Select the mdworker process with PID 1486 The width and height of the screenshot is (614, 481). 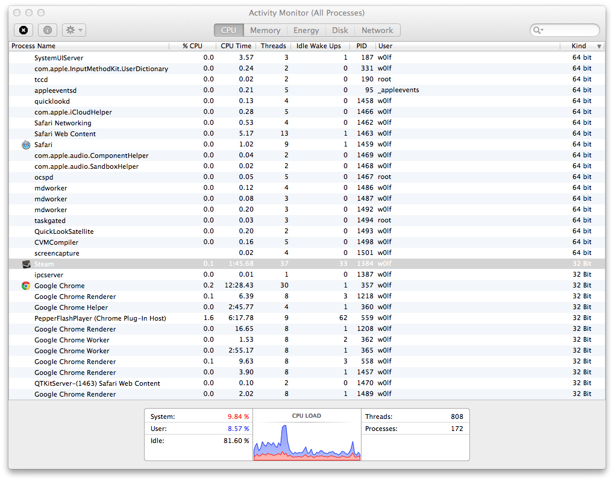(x=307, y=188)
